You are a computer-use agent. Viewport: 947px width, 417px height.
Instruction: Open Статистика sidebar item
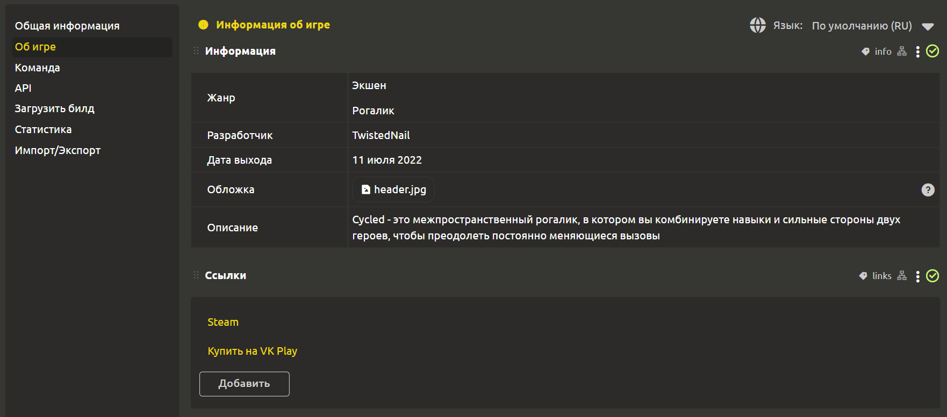(43, 129)
